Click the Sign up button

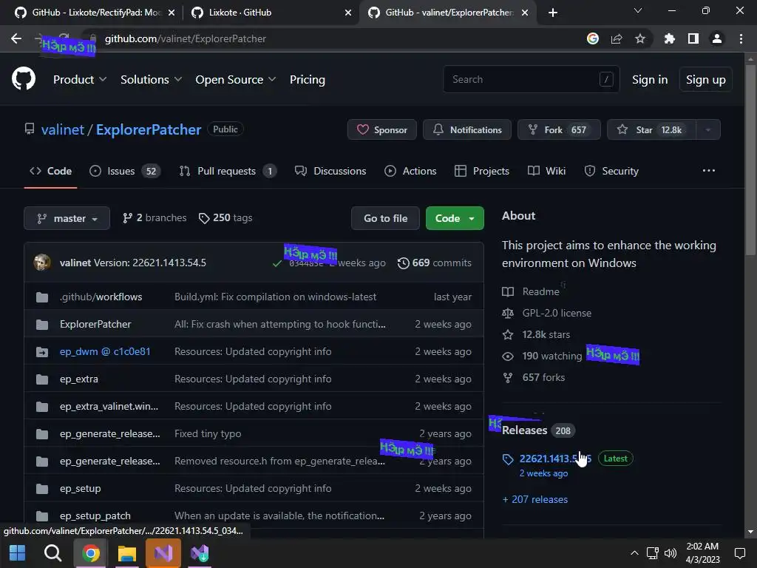click(x=706, y=79)
